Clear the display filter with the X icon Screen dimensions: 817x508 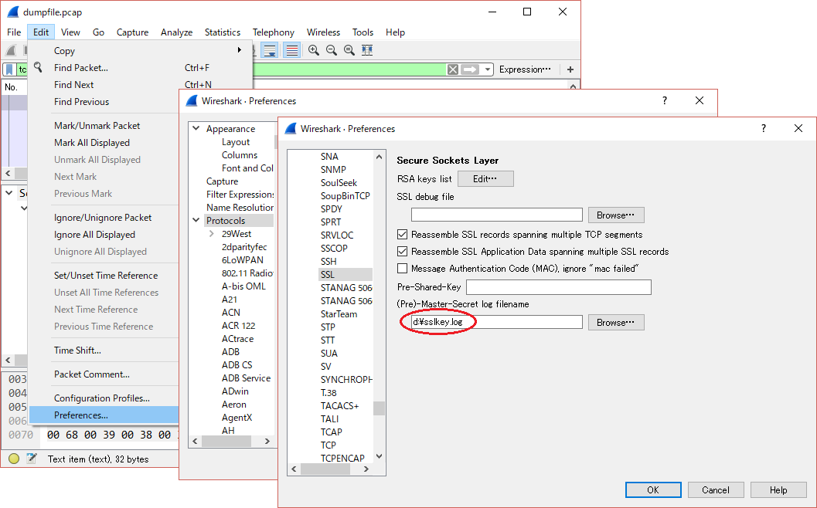click(452, 69)
